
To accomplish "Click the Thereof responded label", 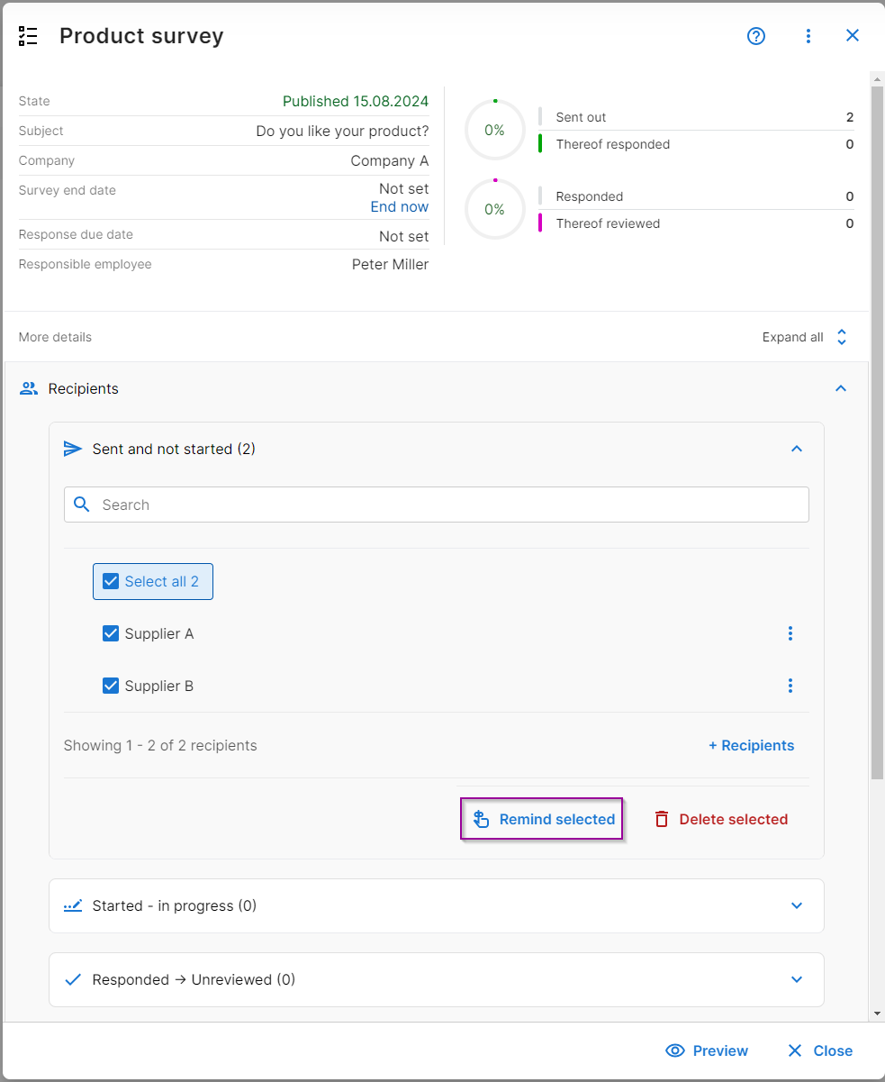I will [x=613, y=144].
